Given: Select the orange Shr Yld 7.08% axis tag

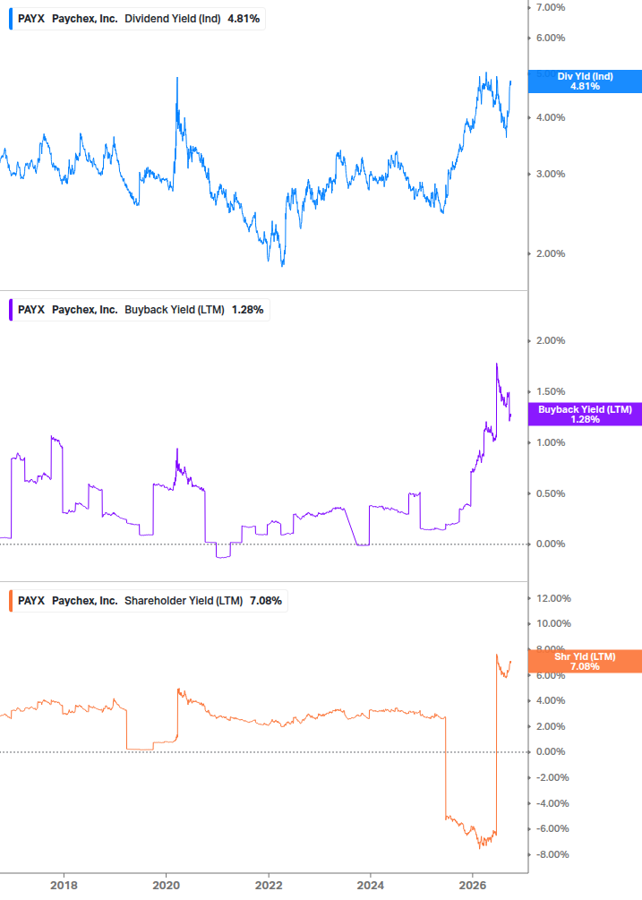Looking at the screenshot, I should (585, 661).
